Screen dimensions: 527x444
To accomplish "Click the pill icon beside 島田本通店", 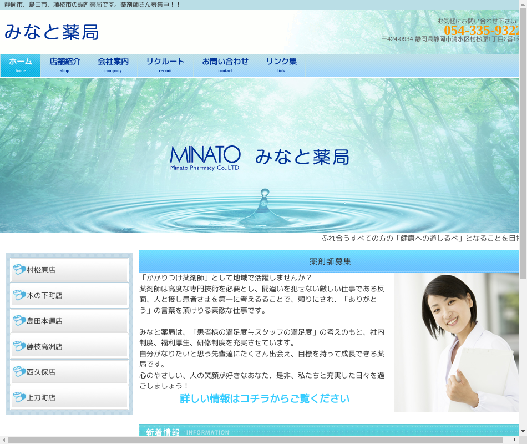I will click(20, 321).
